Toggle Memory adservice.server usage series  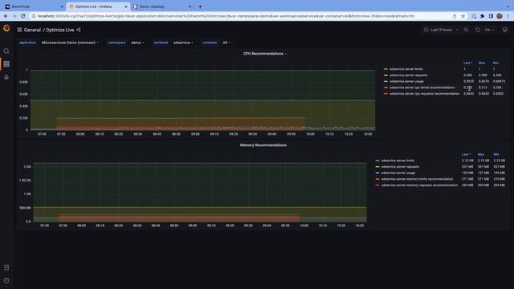pos(398,173)
